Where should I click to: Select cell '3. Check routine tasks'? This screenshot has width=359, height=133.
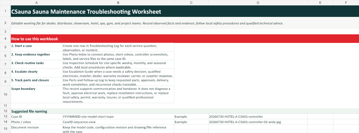[37, 64]
